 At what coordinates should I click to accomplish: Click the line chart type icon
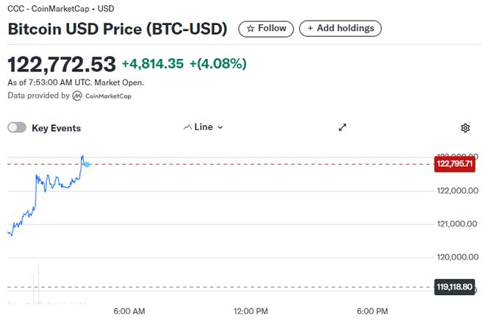(187, 127)
